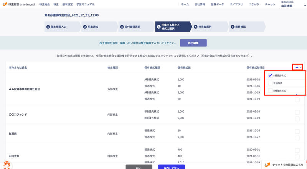This screenshot has height=169, width=307.
Task: Click the 保有株式取得日 column header
Action: pyautogui.click(x=255, y=68)
